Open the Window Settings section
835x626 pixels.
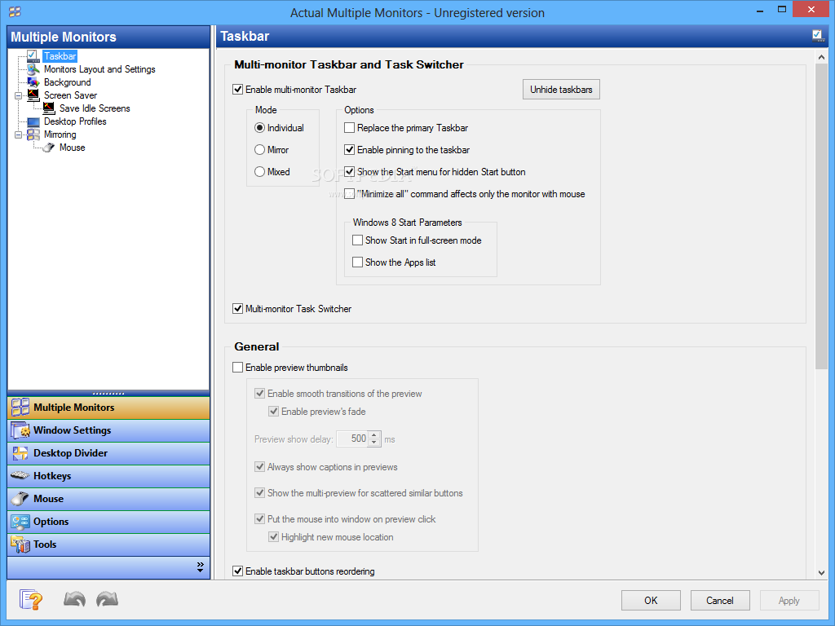pos(108,430)
